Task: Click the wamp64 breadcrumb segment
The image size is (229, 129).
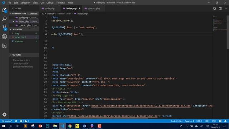Action: 51,14
